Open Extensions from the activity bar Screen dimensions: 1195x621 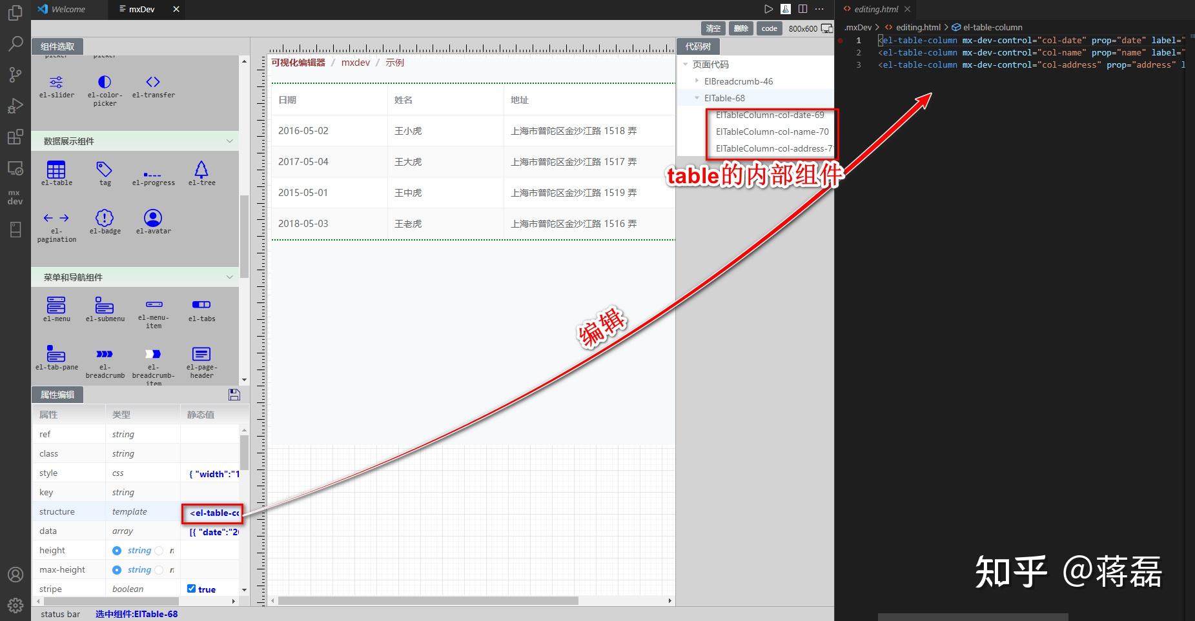click(15, 137)
